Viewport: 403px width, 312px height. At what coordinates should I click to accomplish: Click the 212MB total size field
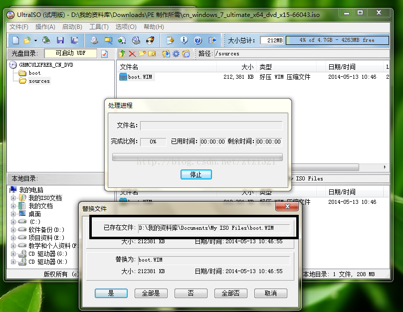272,40
